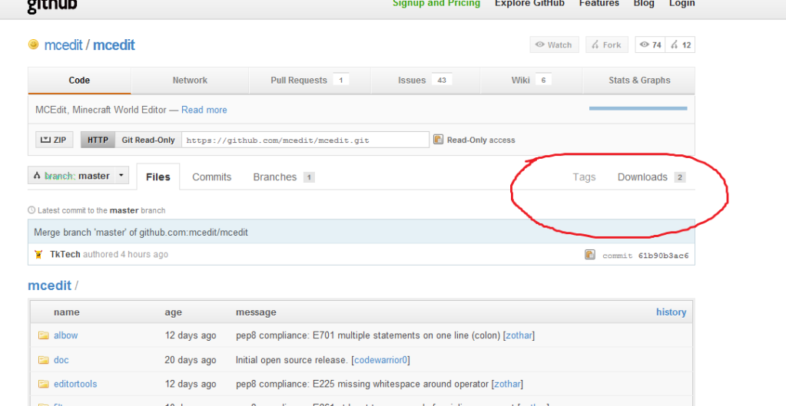Click the forks count 12

[x=681, y=45]
